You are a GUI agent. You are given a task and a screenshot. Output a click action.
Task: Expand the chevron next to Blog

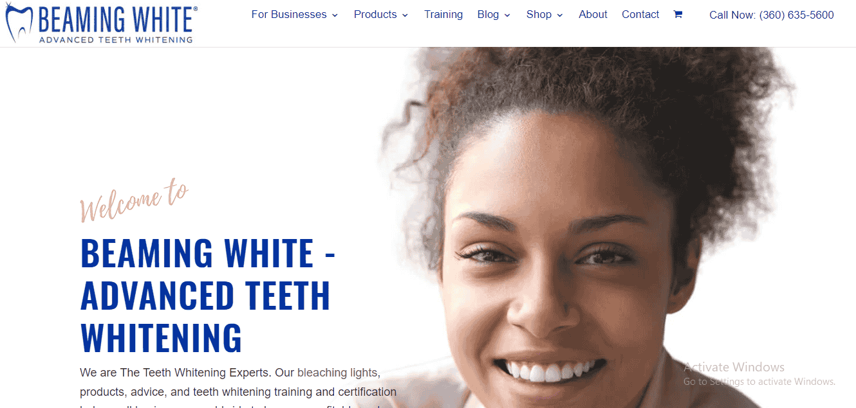507,15
